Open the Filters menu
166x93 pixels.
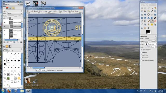point(65,11)
